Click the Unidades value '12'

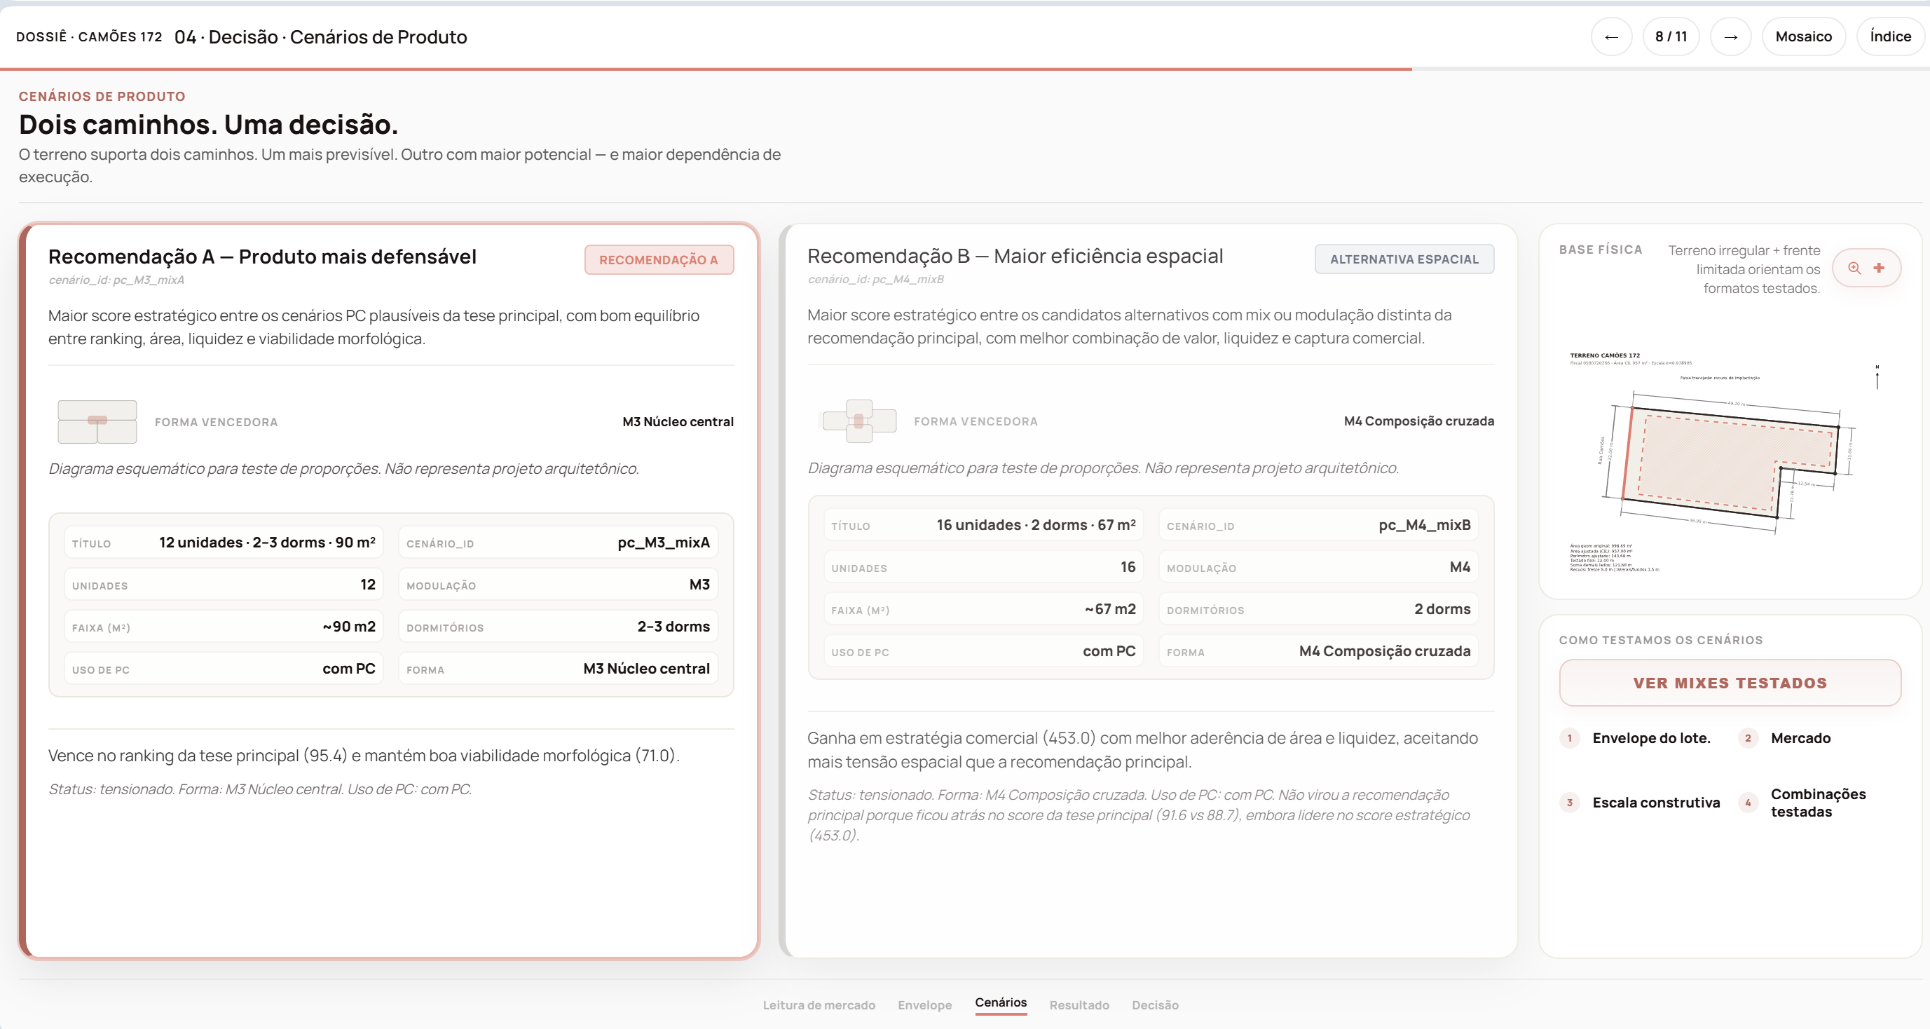coord(368,585)
